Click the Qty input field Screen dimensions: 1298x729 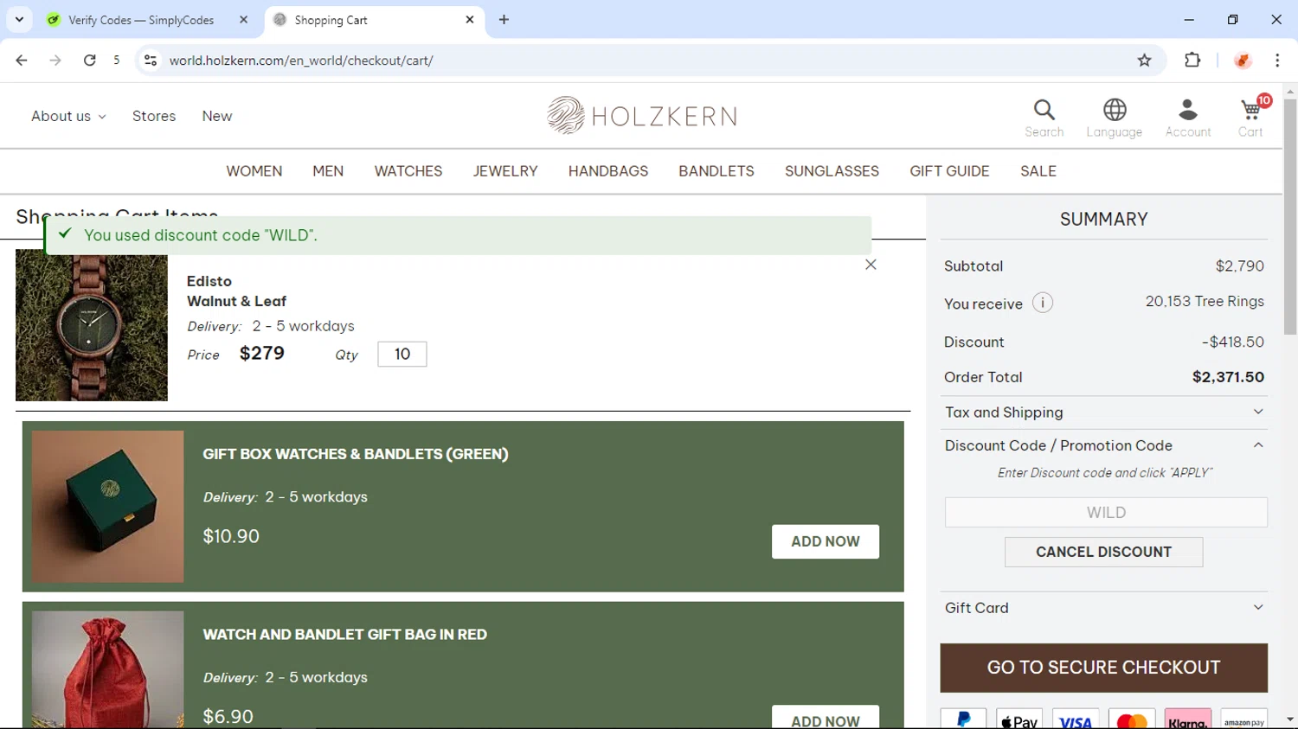coord(402,355)
